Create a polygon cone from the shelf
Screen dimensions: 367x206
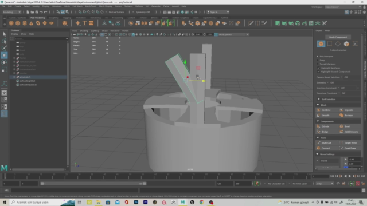pos(32,23)
